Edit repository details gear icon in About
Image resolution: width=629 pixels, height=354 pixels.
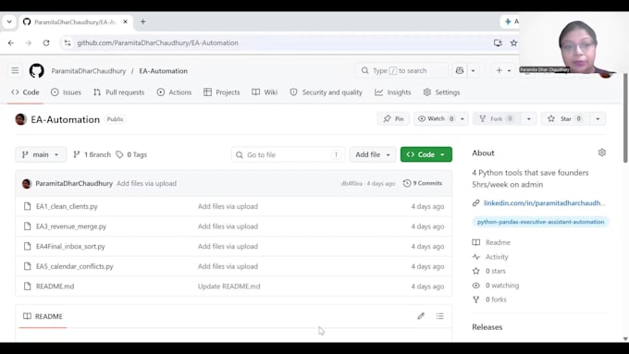click(x=602, y=153)
